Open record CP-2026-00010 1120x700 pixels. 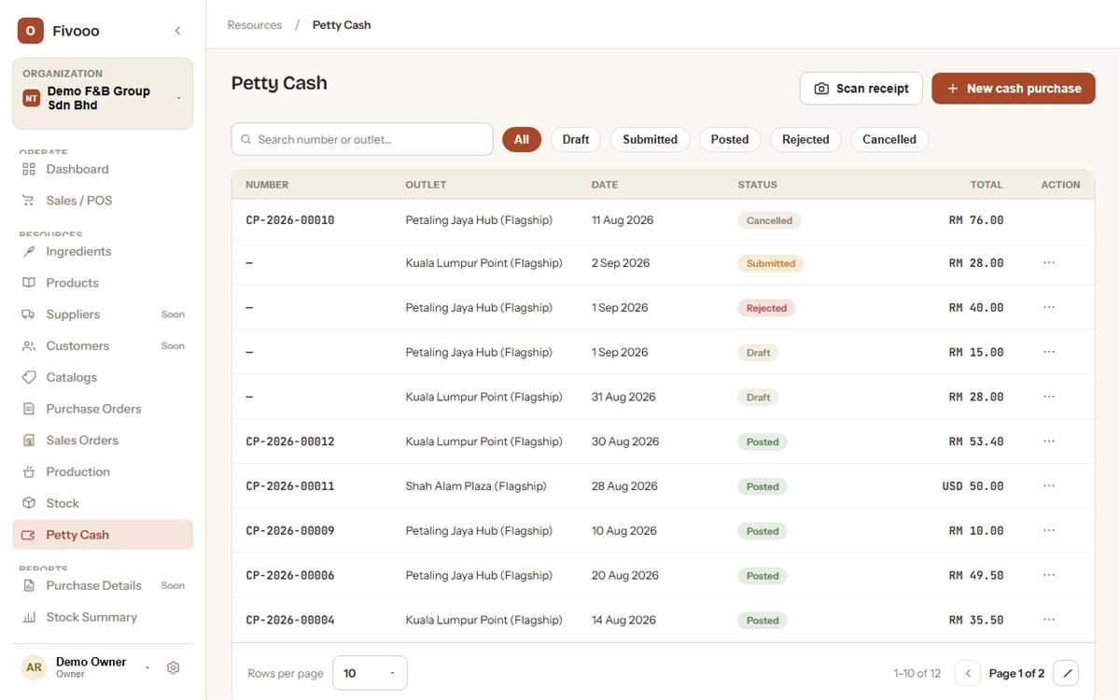click(290, 221)
